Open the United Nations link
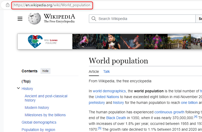 pos(107,97)
